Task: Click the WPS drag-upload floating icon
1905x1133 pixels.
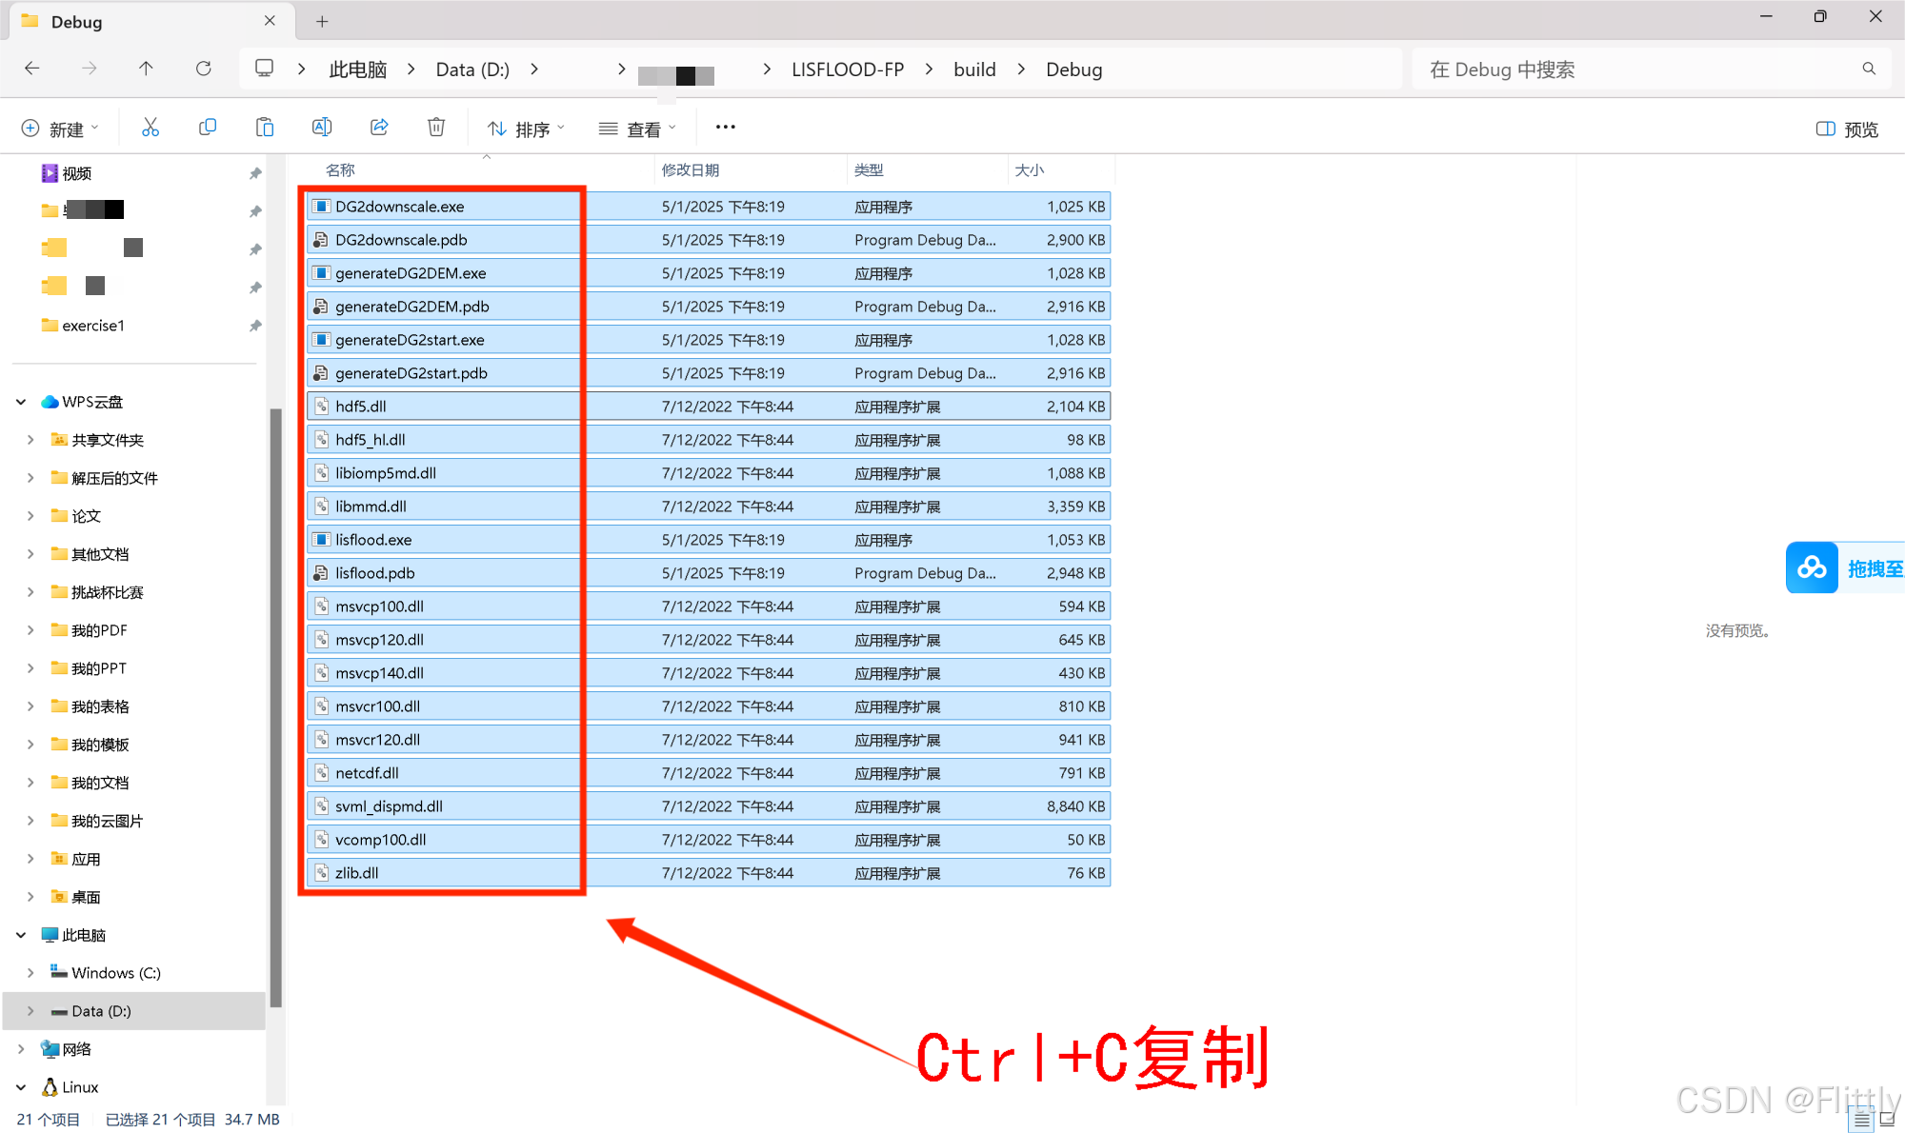Action: (1813, 567)
